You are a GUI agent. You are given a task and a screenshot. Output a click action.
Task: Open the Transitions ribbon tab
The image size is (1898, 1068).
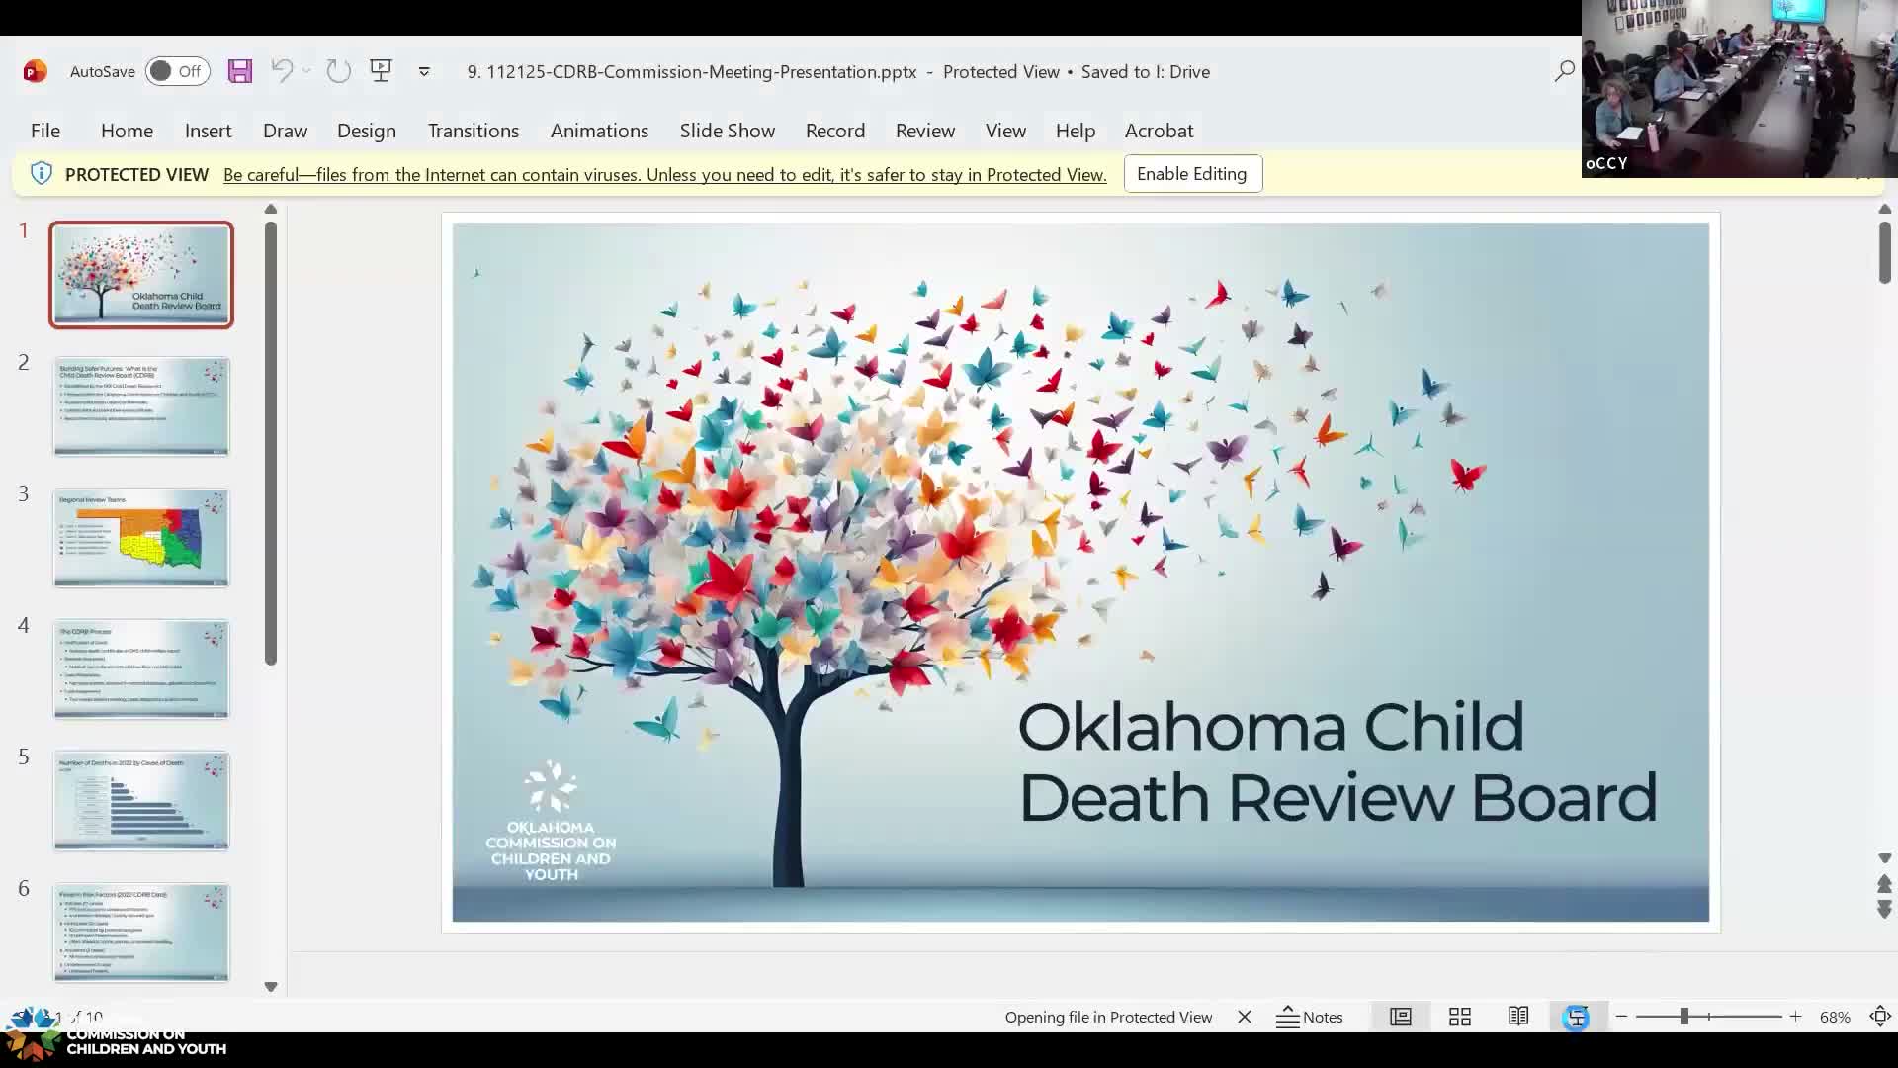[474, 130]
